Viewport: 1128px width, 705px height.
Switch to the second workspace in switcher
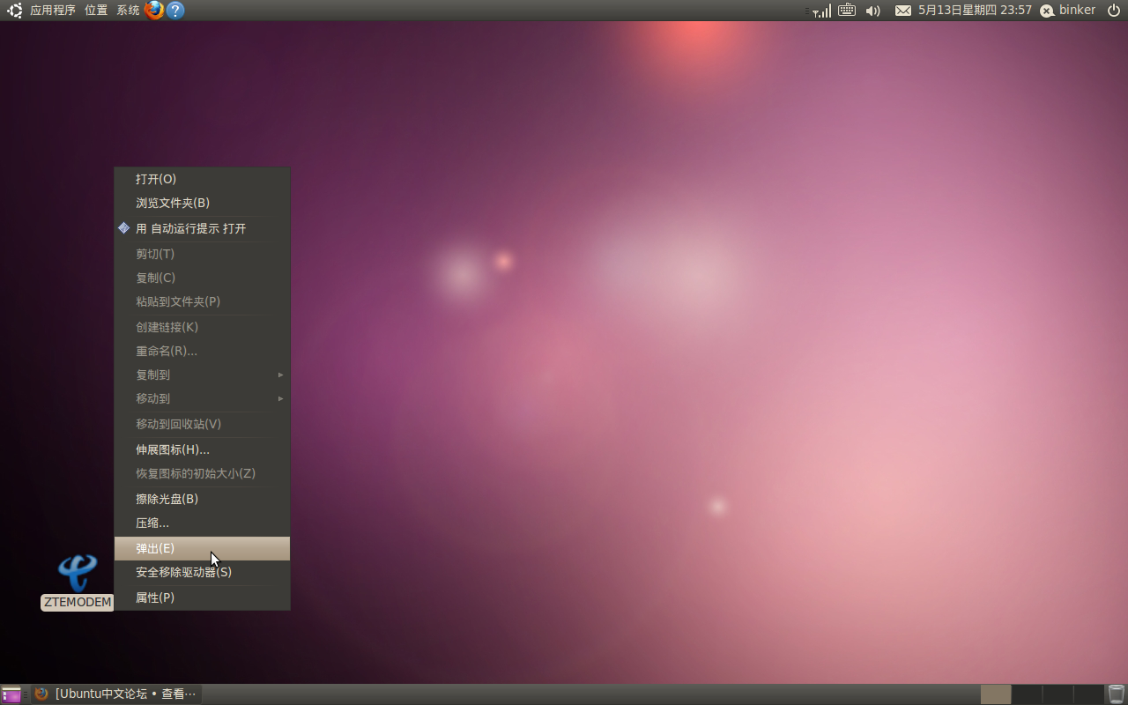(1027, 694)
